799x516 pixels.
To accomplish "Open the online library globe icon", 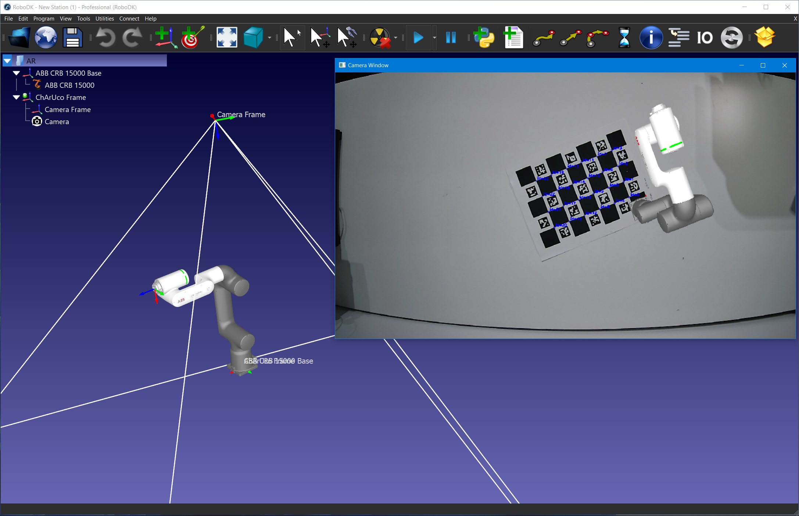I will (x=46, y=37).
